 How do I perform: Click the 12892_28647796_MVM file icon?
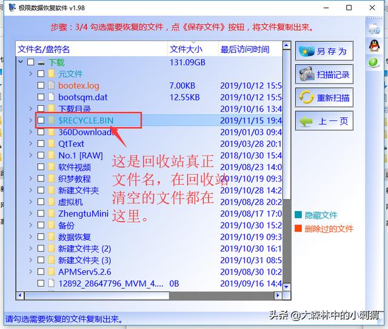pos(51,283)
